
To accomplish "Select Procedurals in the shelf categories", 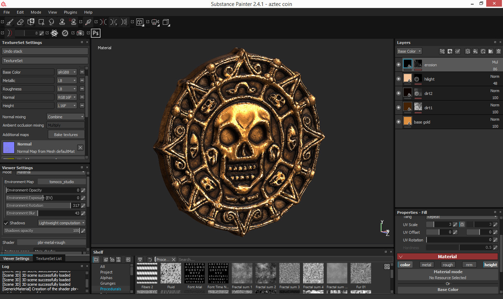I will (x=111, y=289).
